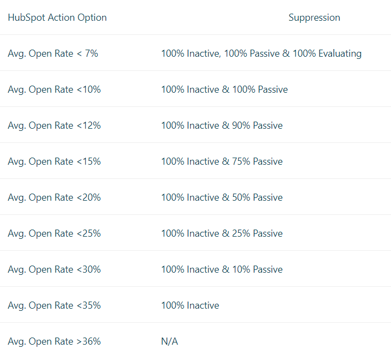
Task: Click the Suppression column header
Action: tap(314, 17)
